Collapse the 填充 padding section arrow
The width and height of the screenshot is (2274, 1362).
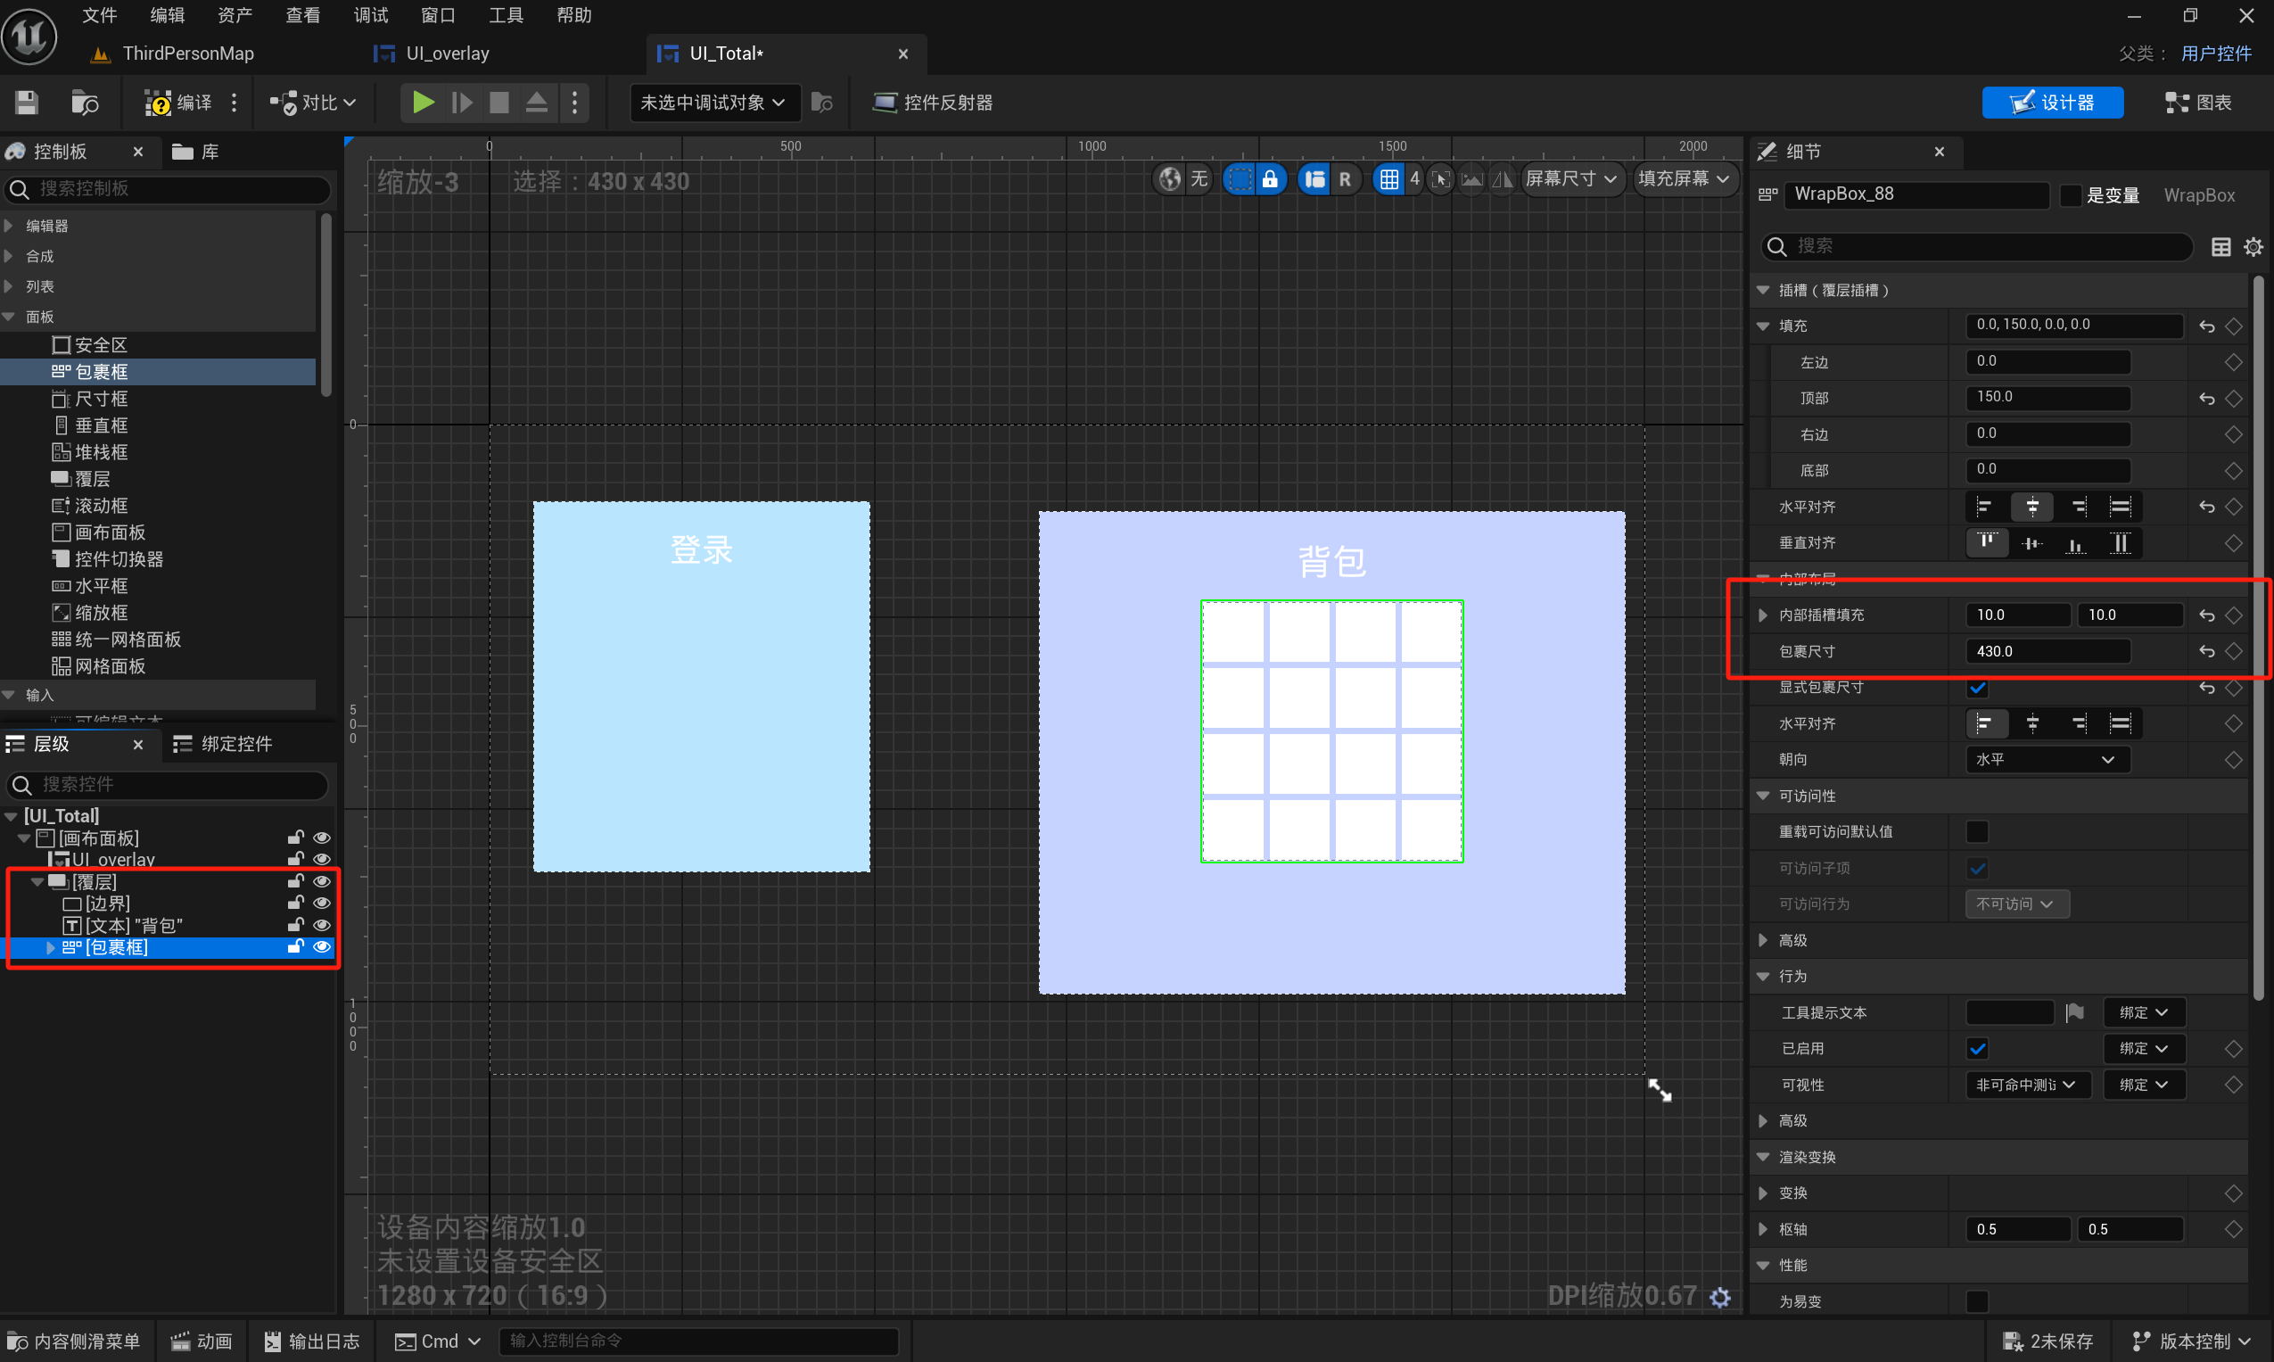(x=1763, y=326)
